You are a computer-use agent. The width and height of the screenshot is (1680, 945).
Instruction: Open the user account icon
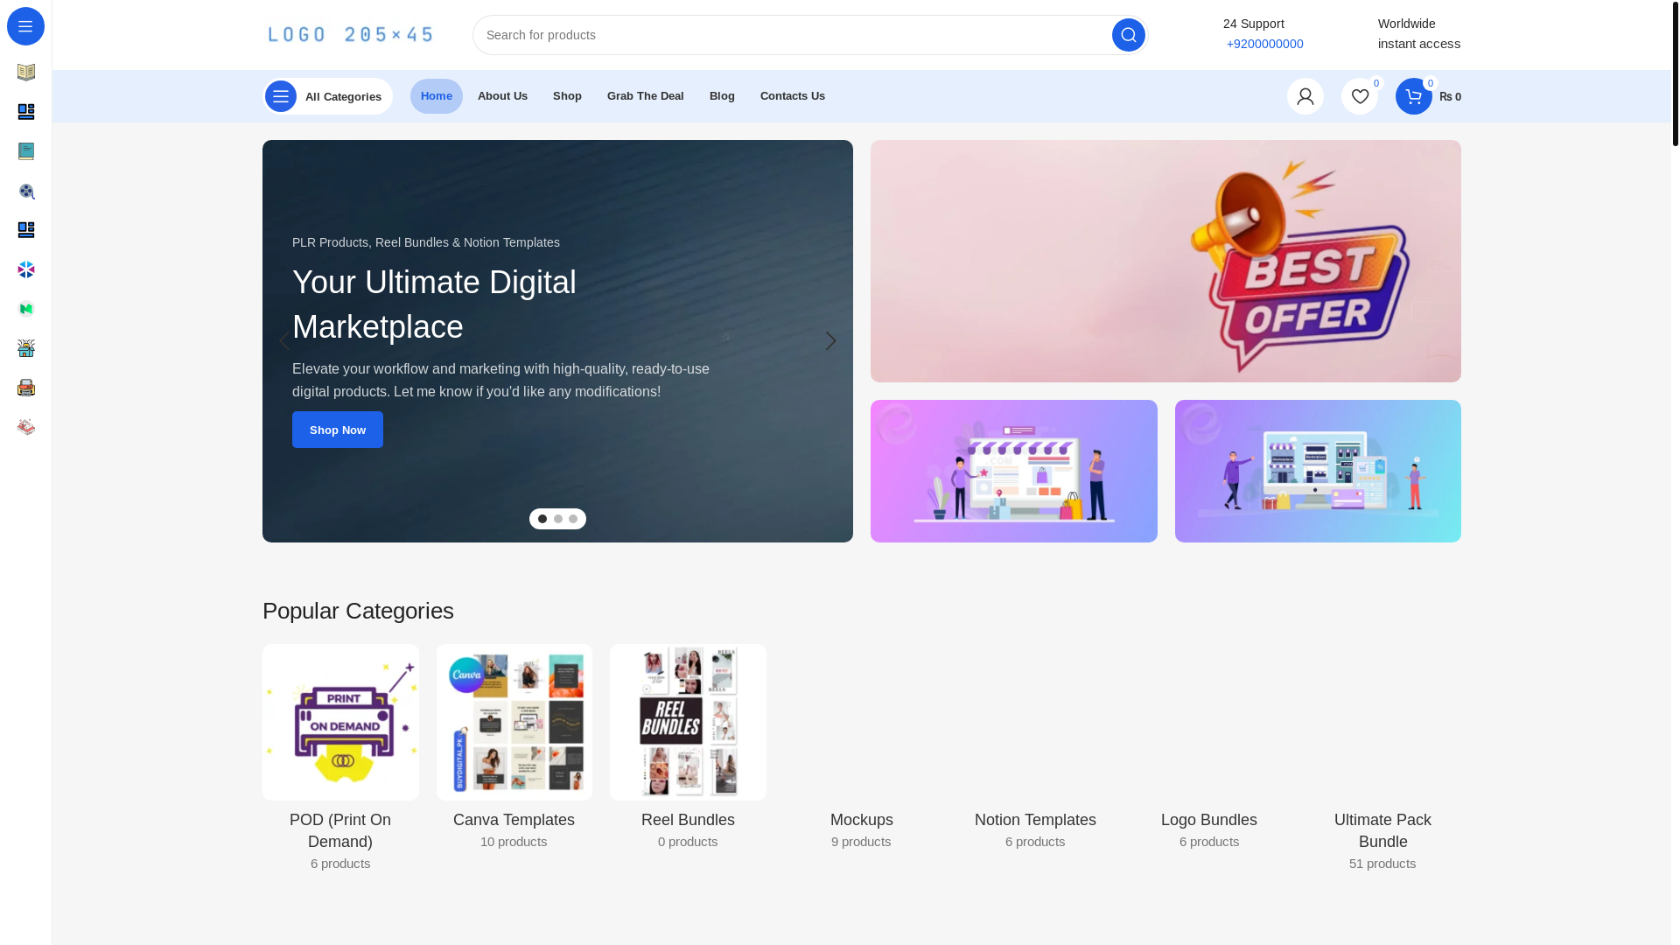(x=1305, y=96)
